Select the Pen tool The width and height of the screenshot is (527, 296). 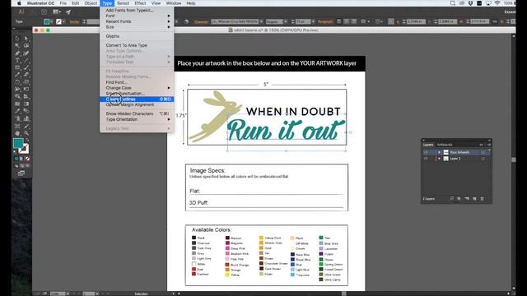tap(17, 53)
